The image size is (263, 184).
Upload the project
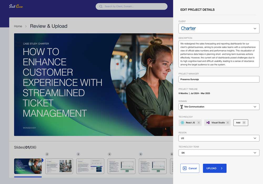click(x=215, y=168)
